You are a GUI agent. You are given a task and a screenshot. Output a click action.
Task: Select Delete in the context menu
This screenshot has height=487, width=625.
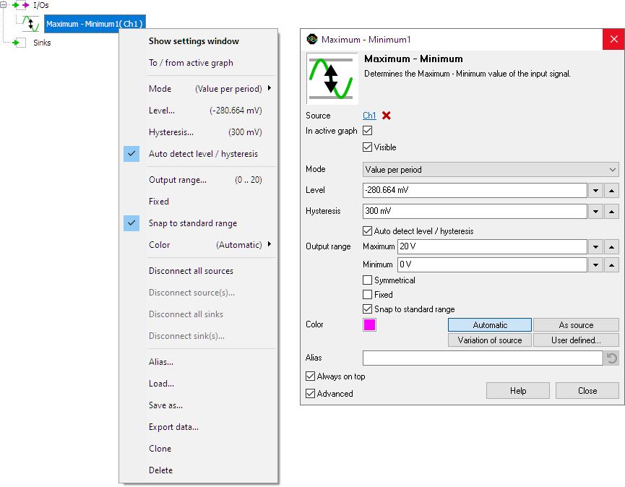(x=199, y=470)
